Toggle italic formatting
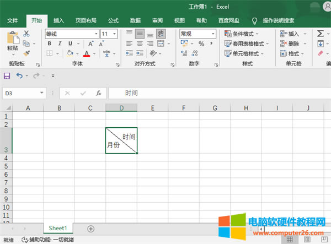331x244 pixels. (x=58, y=44)
